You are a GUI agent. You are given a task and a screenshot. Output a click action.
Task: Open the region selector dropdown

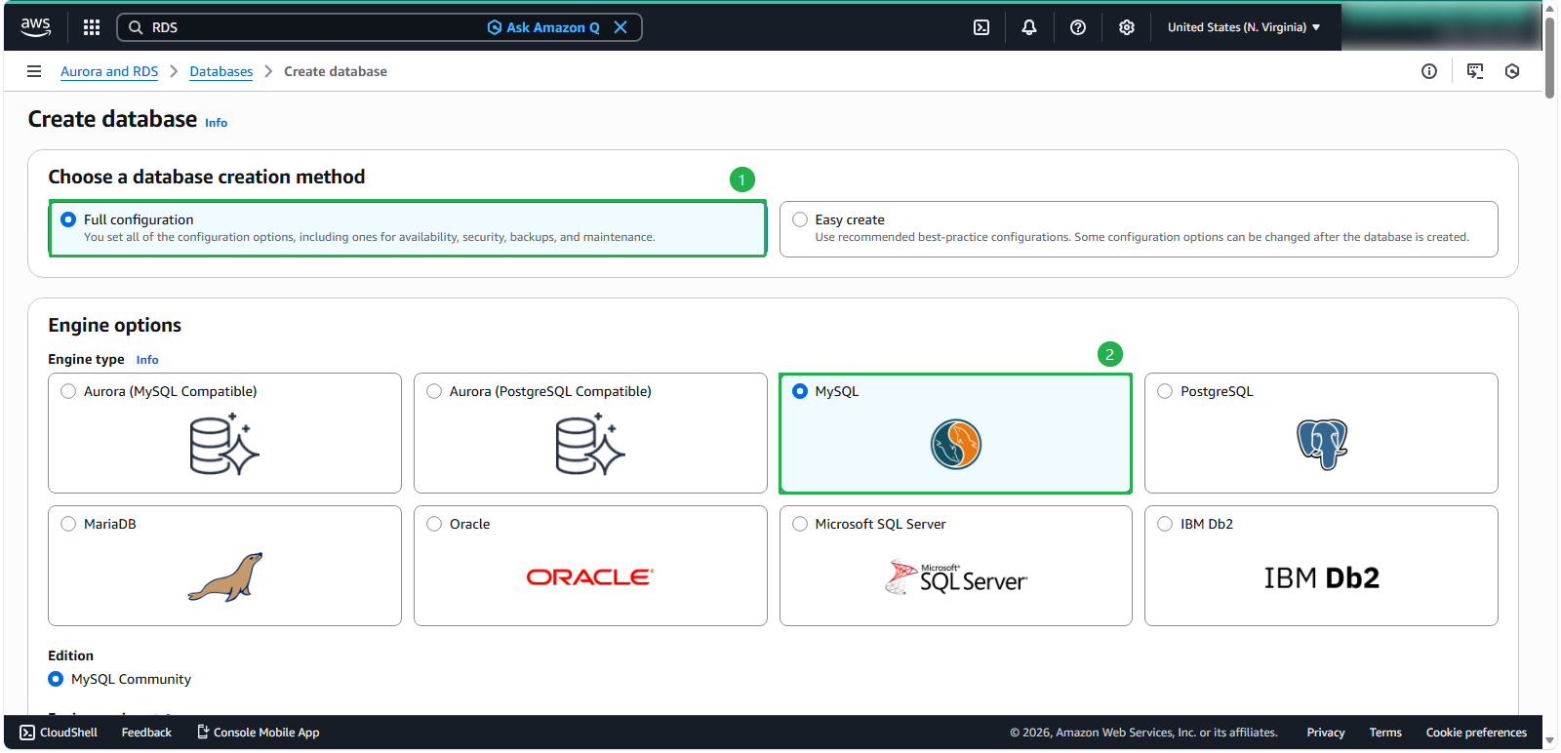(x=1244, y=27)
